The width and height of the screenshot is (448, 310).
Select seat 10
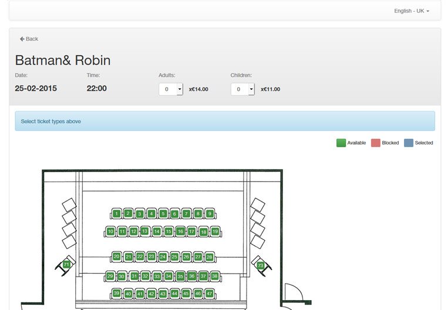(110, 231)
